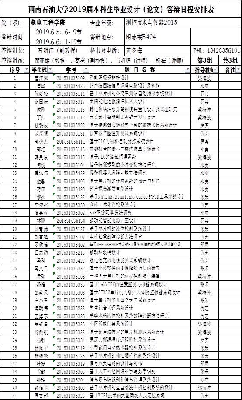Open the 学号 column filter dropdown

point(86,70)
